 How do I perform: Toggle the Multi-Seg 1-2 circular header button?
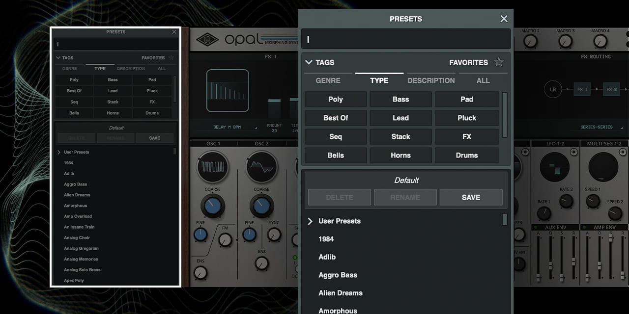623,153
